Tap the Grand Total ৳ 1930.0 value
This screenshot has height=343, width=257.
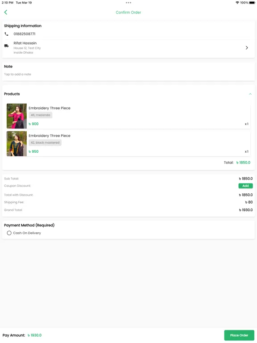click(246, 210)
